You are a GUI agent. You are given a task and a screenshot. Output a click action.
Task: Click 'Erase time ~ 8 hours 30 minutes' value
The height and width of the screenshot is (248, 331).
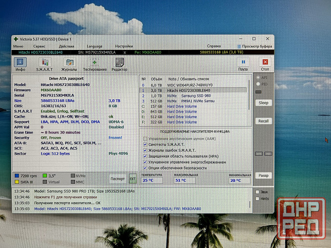pos(61,132)
